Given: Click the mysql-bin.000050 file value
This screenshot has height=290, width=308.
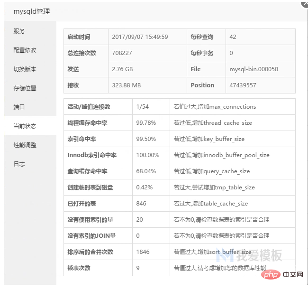Looking at the screenshot, I should pyautogui.click(x=254, y=69).
